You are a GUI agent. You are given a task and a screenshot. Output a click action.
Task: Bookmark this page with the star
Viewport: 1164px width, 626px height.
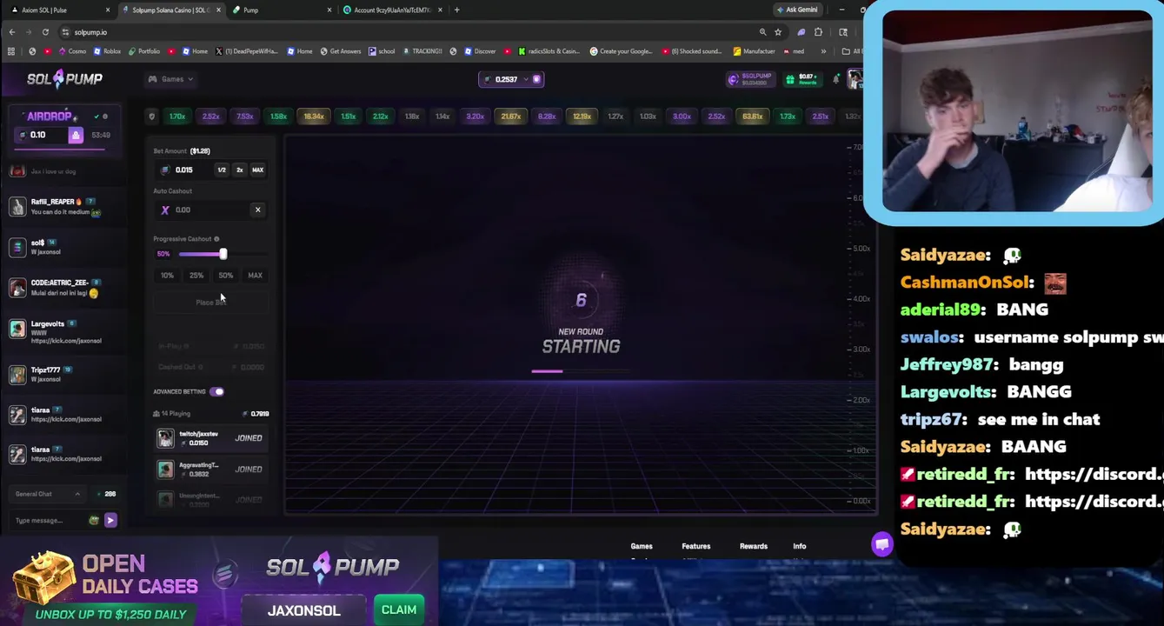[778, 32]
